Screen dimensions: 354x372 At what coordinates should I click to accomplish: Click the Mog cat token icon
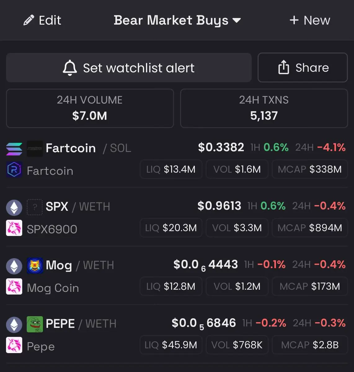[35, 266]
